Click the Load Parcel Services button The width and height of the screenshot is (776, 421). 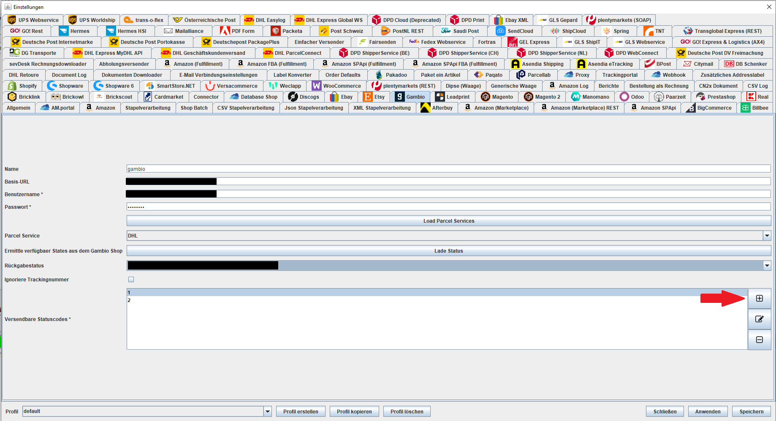[x=449, y=221]
